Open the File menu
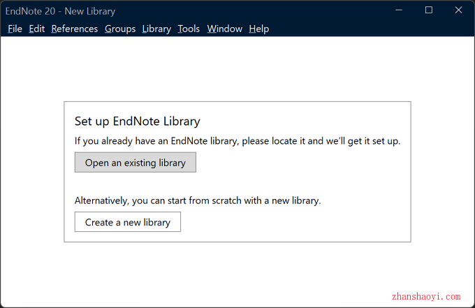 click(x=15, y=29)
